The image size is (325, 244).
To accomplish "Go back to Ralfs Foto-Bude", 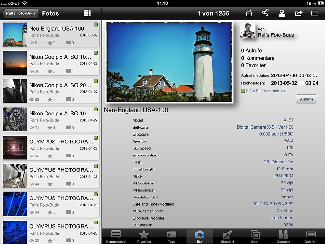I will (x=20, y=13).
